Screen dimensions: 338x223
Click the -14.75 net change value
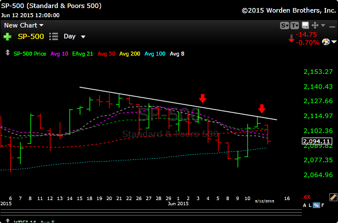306,34
